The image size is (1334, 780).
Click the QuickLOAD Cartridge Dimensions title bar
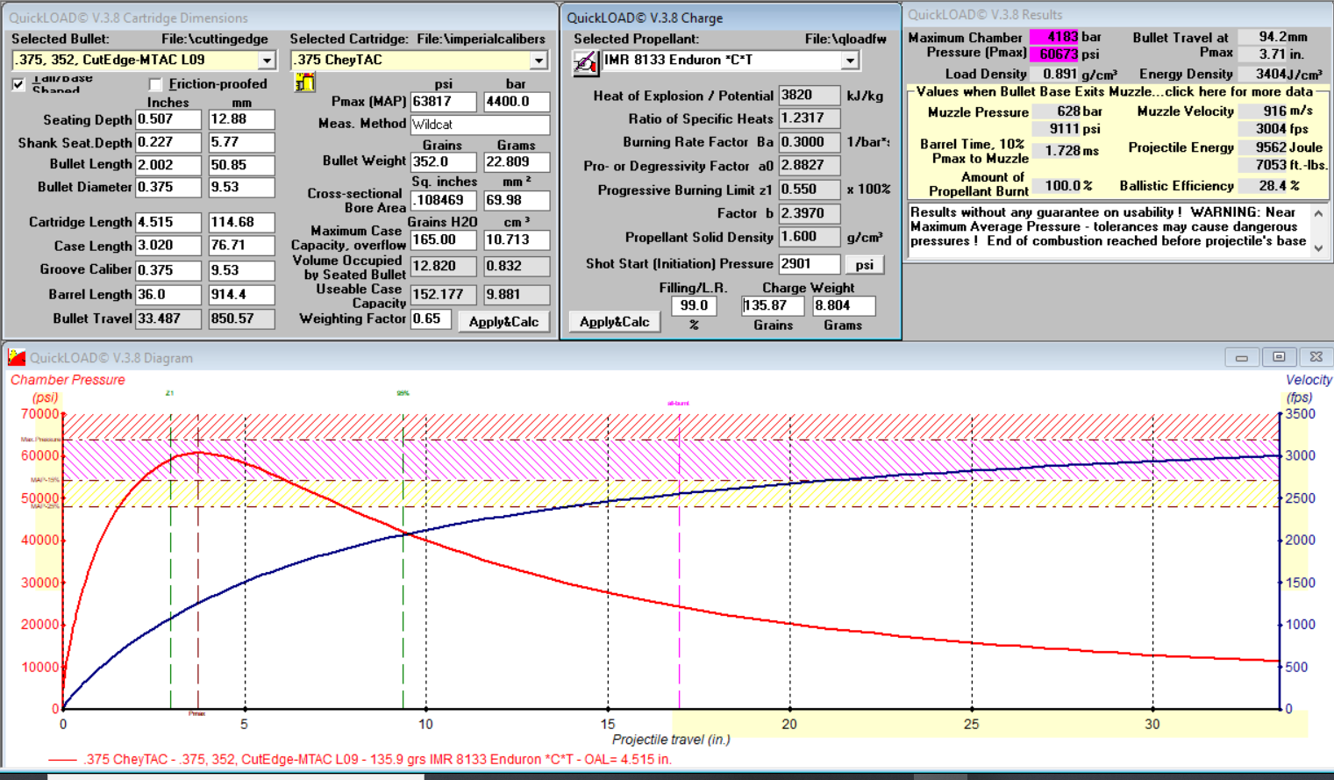[279, 18]
